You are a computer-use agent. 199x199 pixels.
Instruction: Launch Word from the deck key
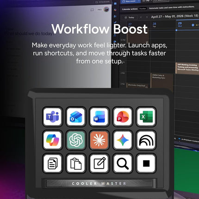(99, 117)
